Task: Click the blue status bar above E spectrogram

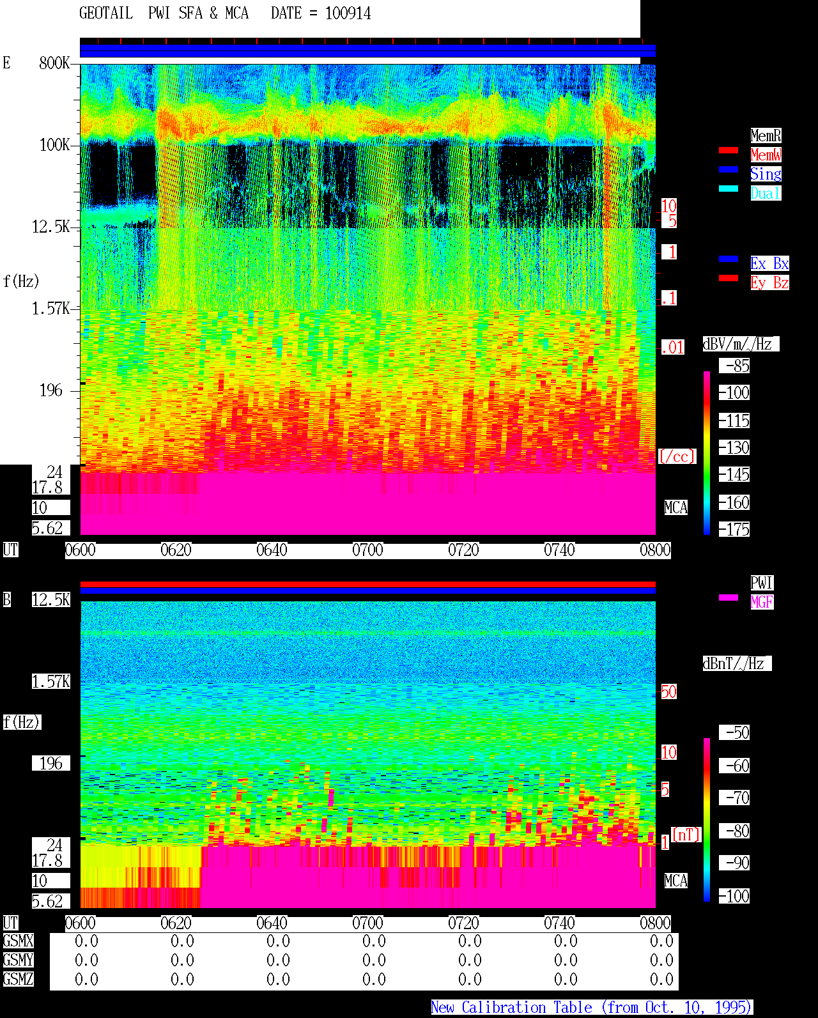Action: [367, 50]
